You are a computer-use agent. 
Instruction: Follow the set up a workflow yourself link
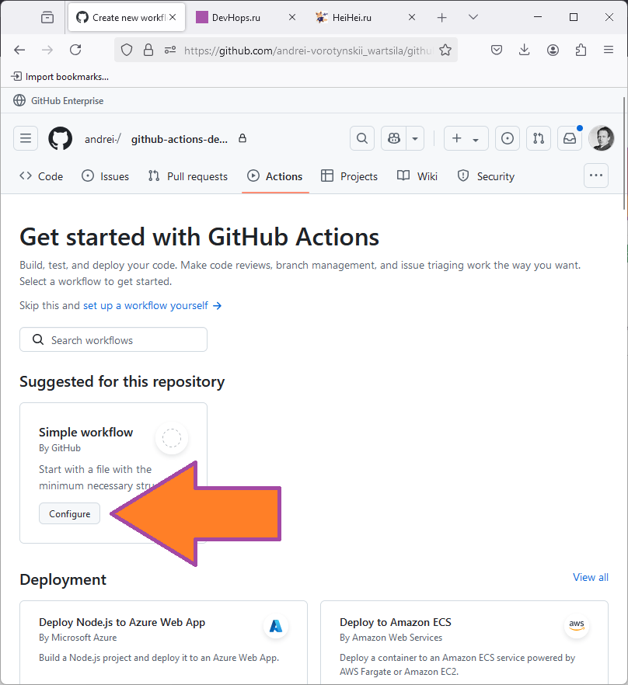pos(152,305)
